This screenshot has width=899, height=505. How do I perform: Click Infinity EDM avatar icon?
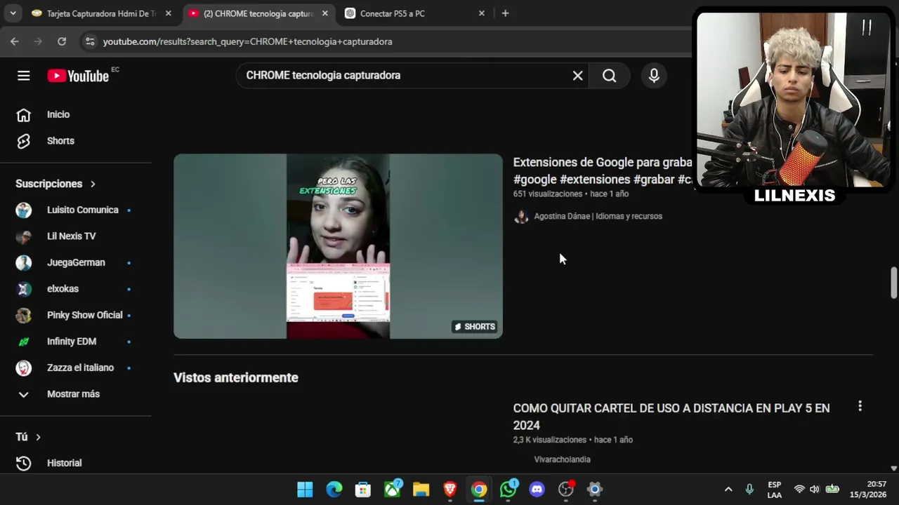(x=24, y=342)
